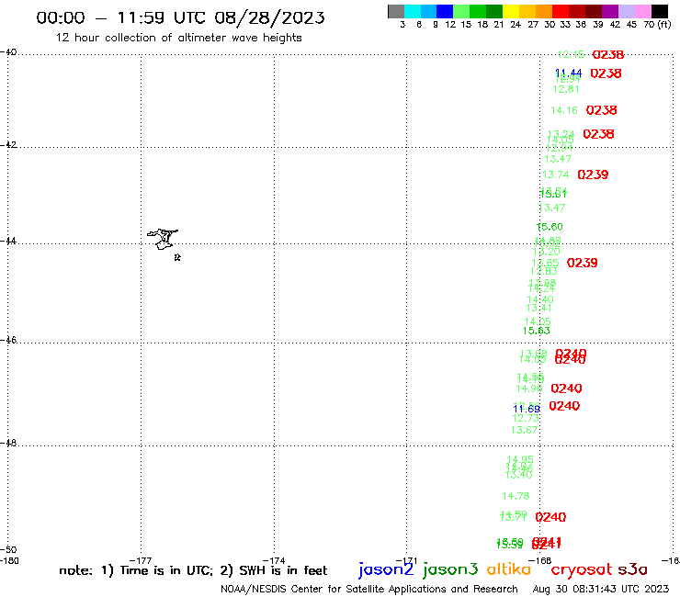Click the wave height value 12.83
680x597 pixels.
[544, 271]
